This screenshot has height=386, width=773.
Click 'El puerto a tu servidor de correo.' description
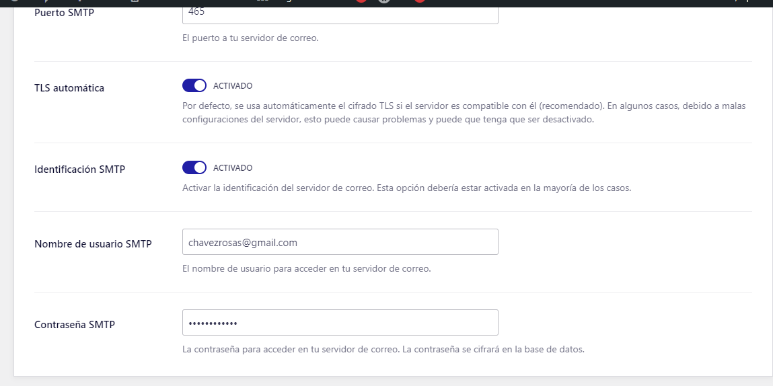[250, 38]
